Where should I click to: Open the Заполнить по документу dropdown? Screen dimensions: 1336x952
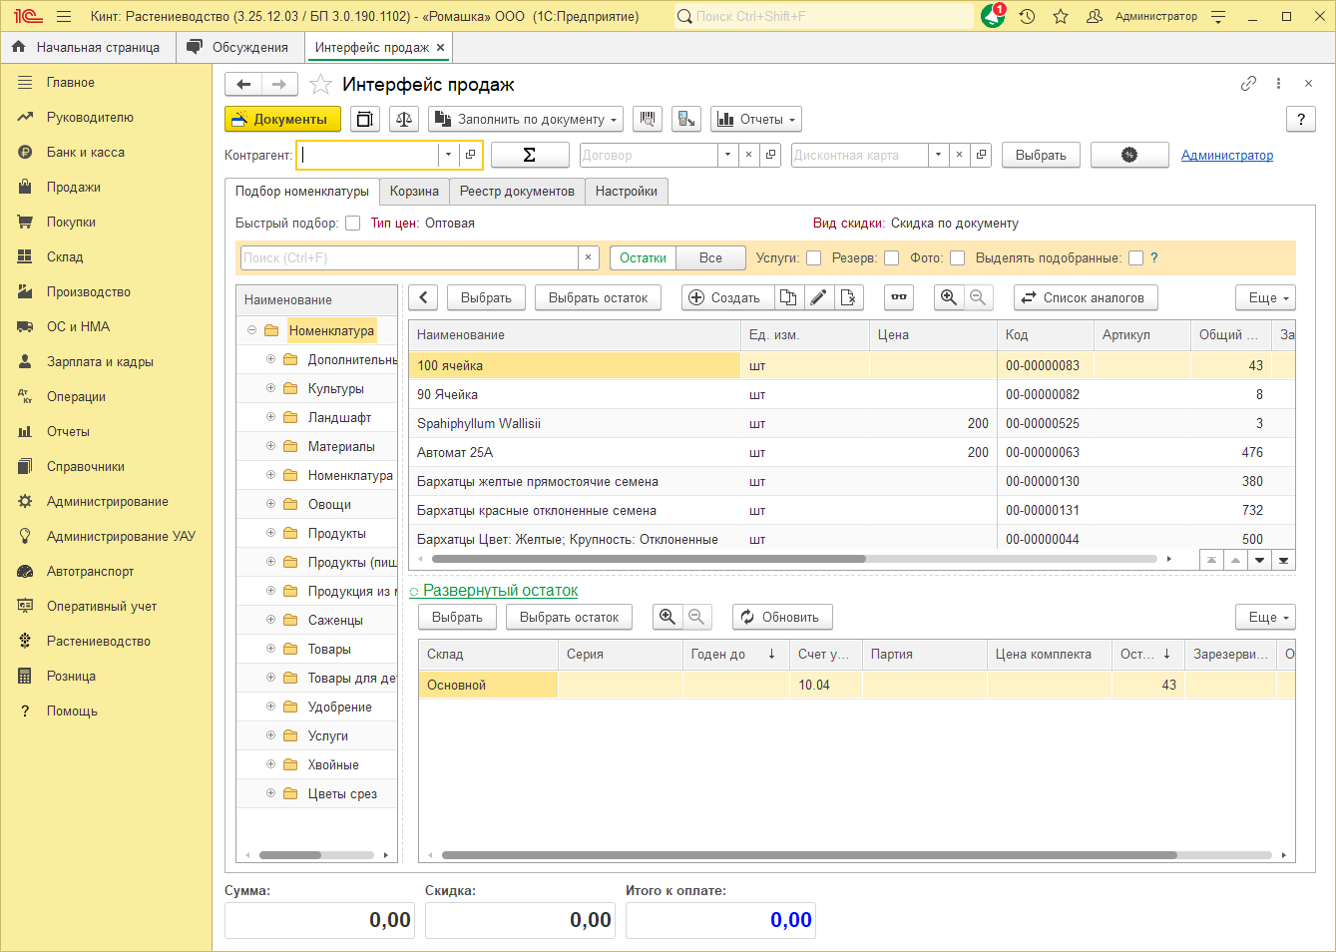(x=526, y=120)
